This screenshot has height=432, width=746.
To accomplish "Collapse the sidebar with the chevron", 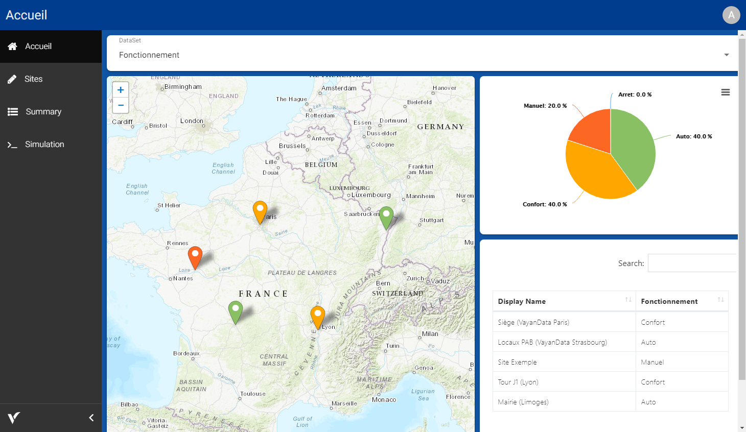I will 91,418.
